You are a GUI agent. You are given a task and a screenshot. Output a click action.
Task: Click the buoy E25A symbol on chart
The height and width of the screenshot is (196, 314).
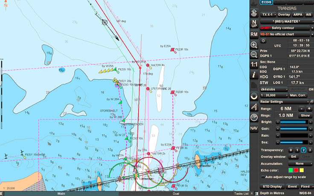(173, 50)
